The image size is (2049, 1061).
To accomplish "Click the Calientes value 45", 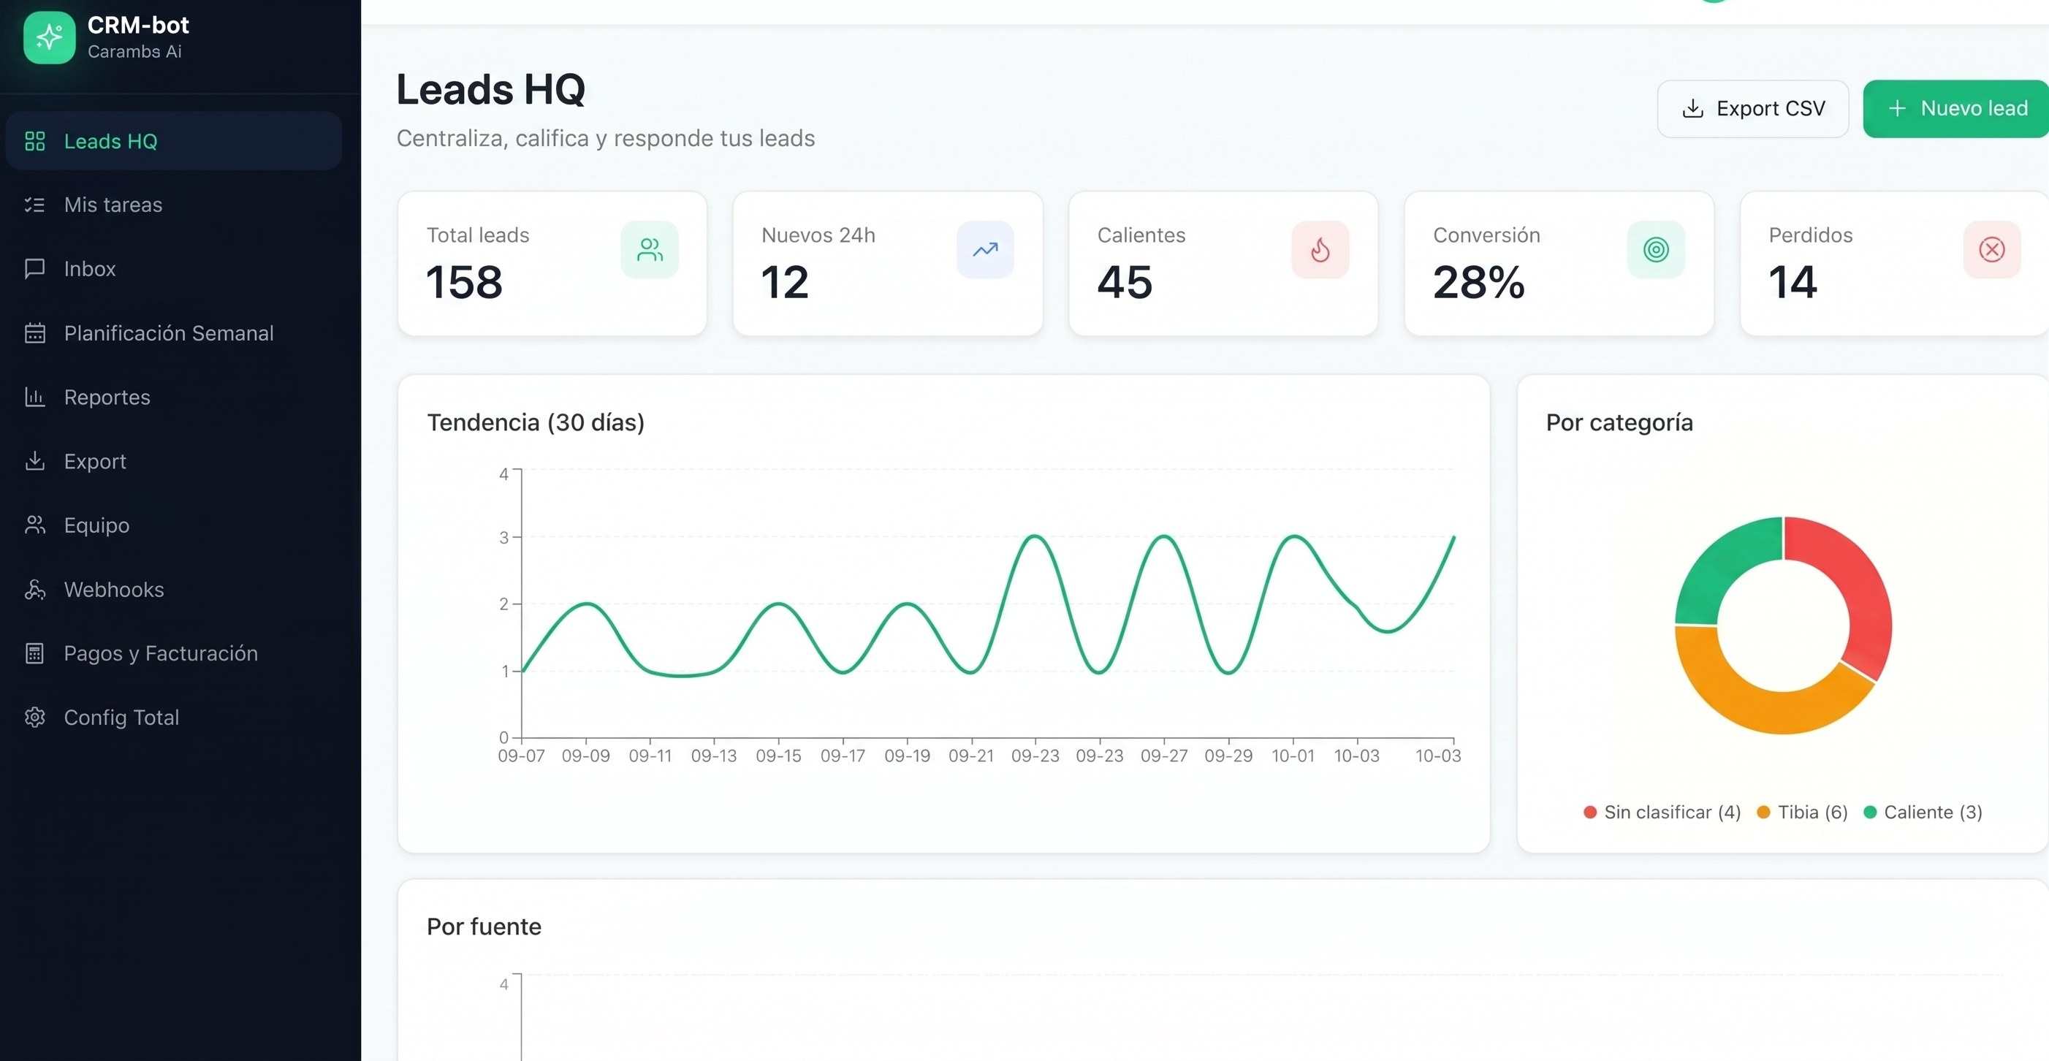I will [1125, 282].
